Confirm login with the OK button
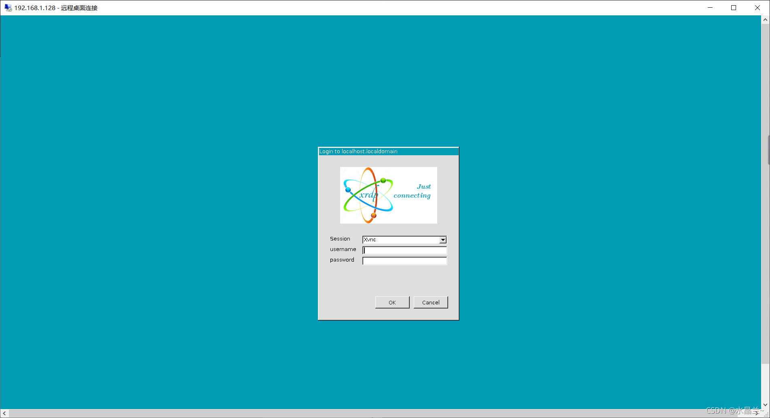The width and height of the screenshot is (770, 418). [392, 302]
